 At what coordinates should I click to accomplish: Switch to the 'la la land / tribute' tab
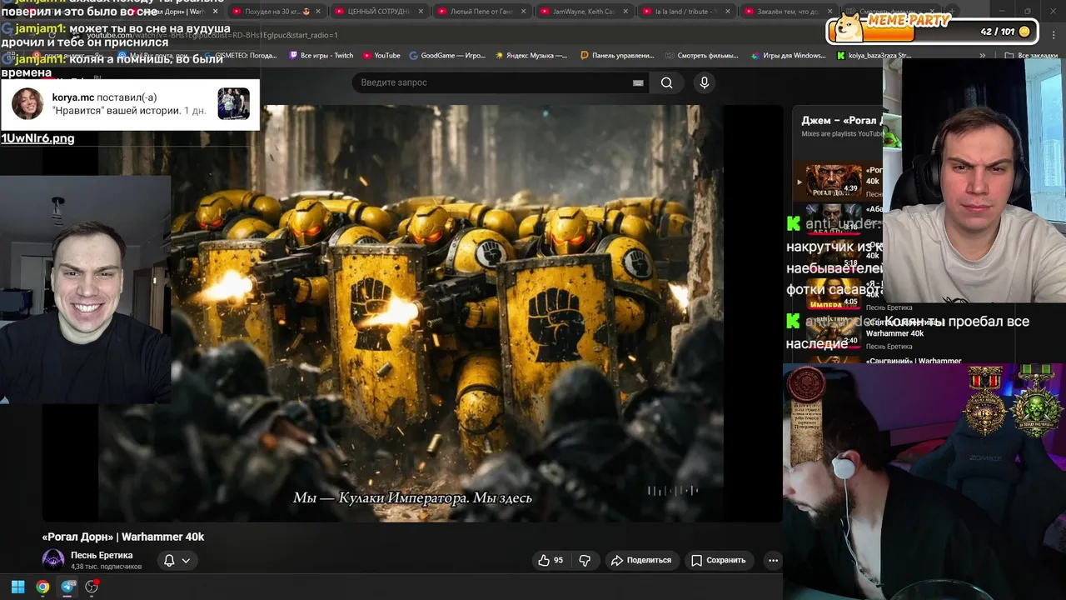pos(681,12)
